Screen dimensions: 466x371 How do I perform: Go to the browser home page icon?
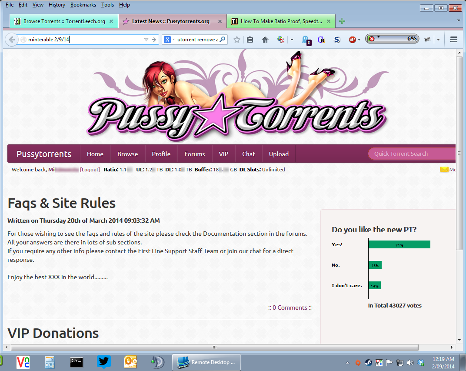tap(265, 40)
